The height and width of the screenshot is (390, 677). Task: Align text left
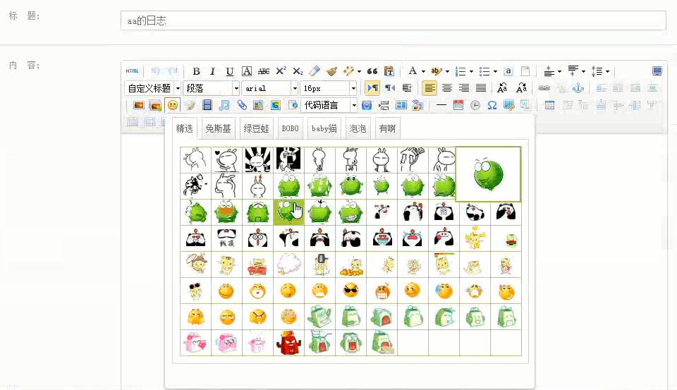pyautogui.click(x=429, y=88)
